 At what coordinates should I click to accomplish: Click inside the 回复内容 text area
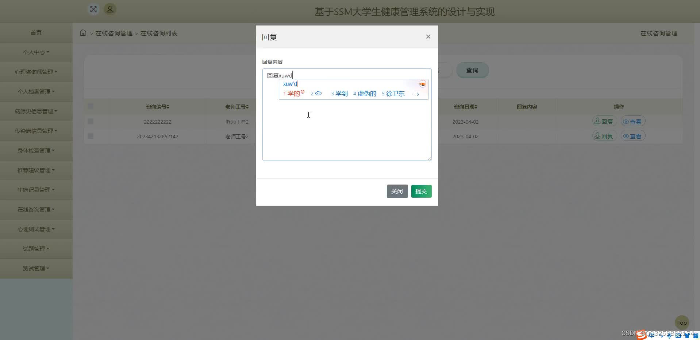click(x=347, y=115)
